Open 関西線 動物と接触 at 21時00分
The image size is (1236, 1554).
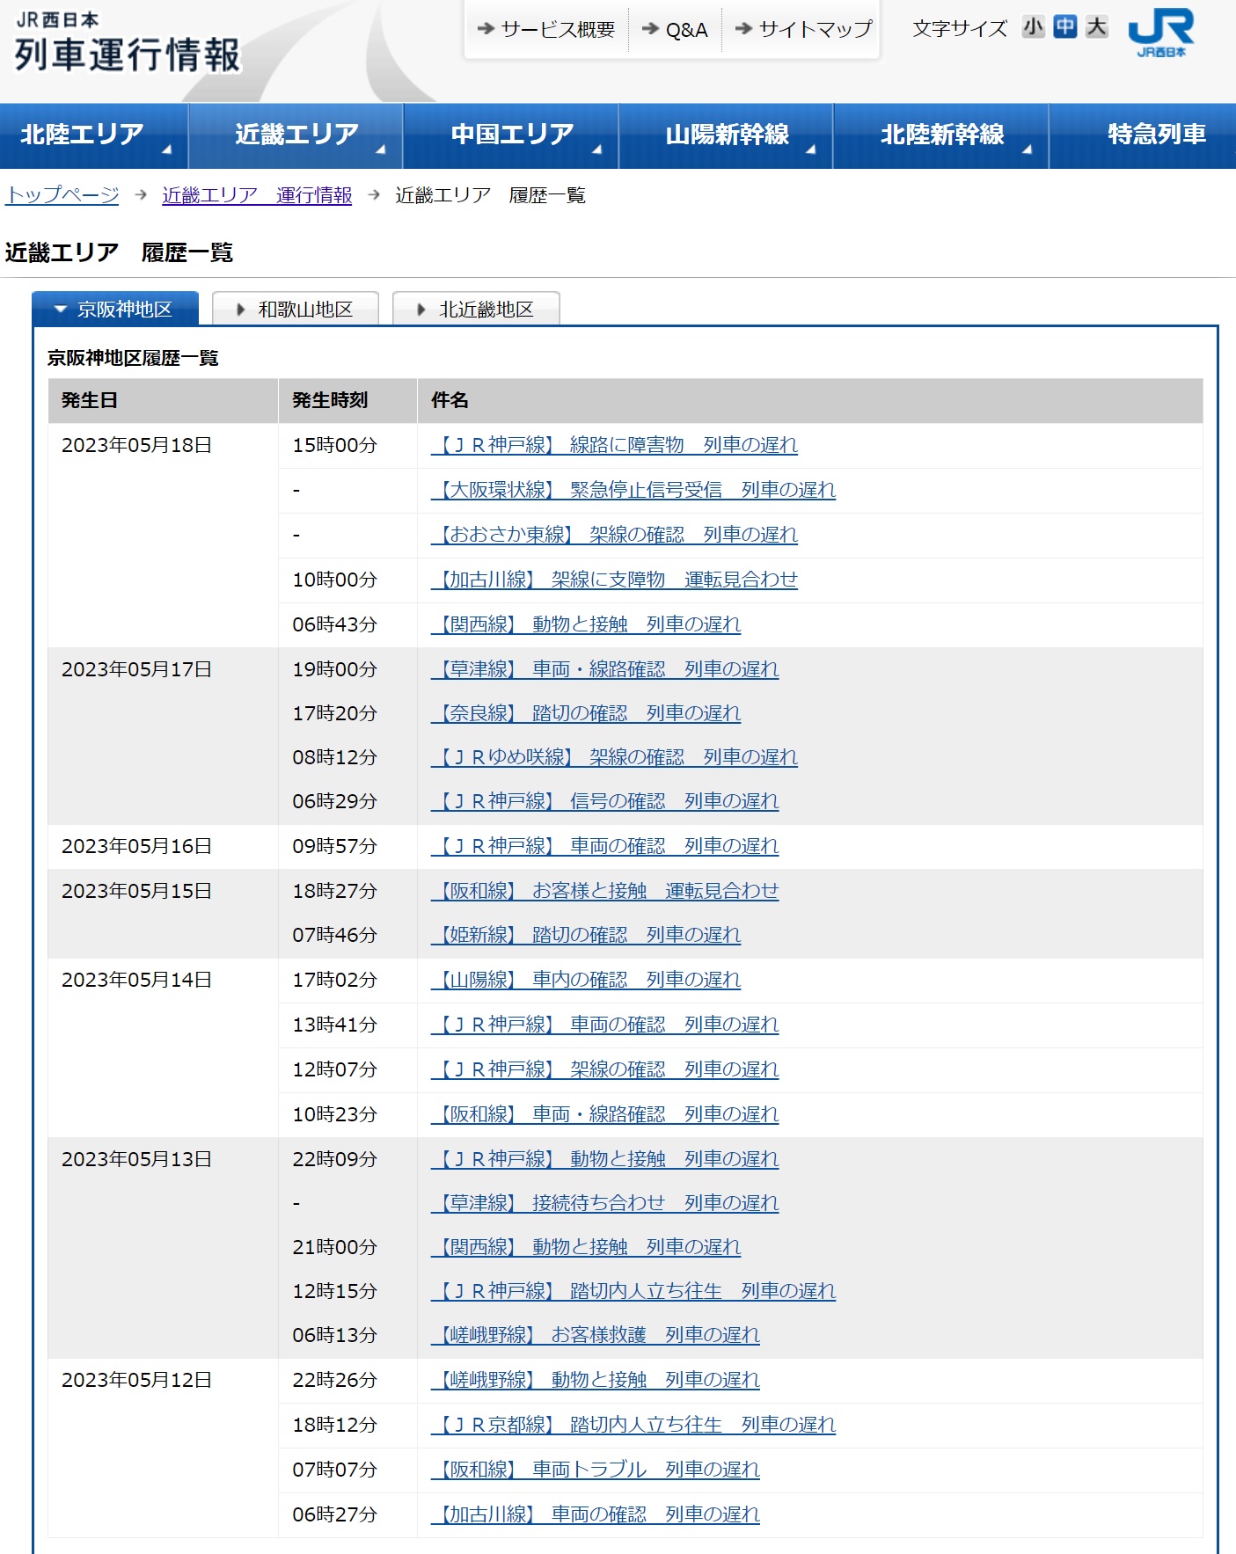click(x=586, y=1247)
